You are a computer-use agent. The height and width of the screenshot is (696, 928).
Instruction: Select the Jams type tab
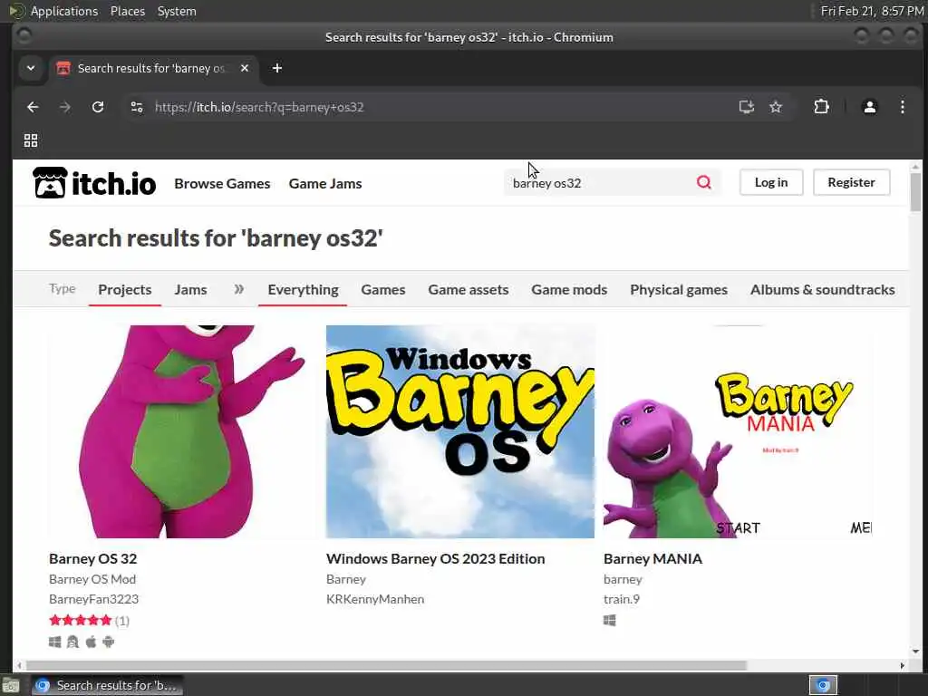190,289
